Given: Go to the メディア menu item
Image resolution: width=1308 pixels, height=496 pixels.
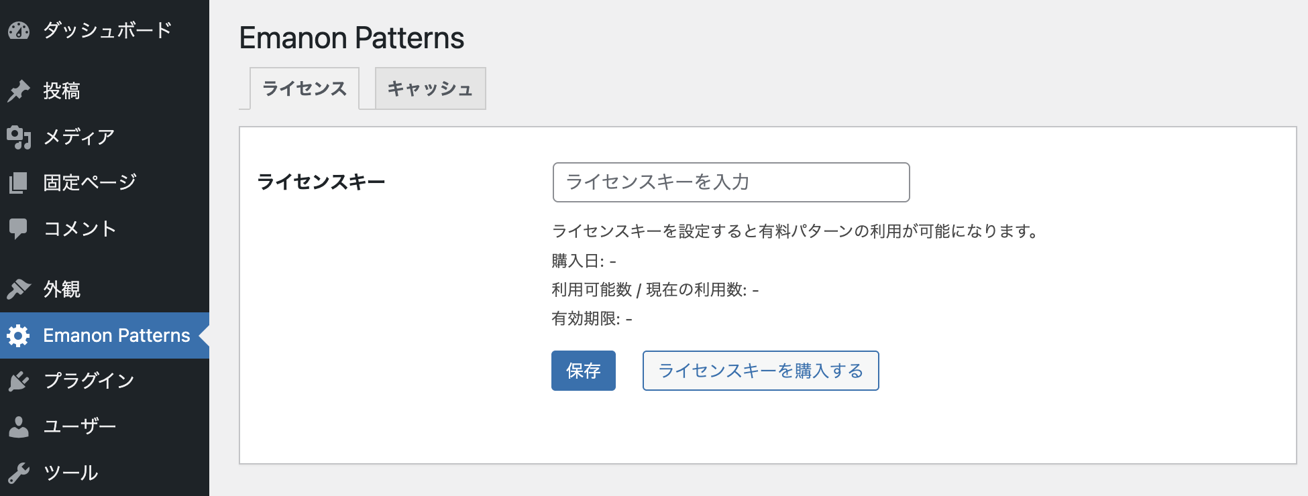Looking at the screenshot, I should (79, 137).
